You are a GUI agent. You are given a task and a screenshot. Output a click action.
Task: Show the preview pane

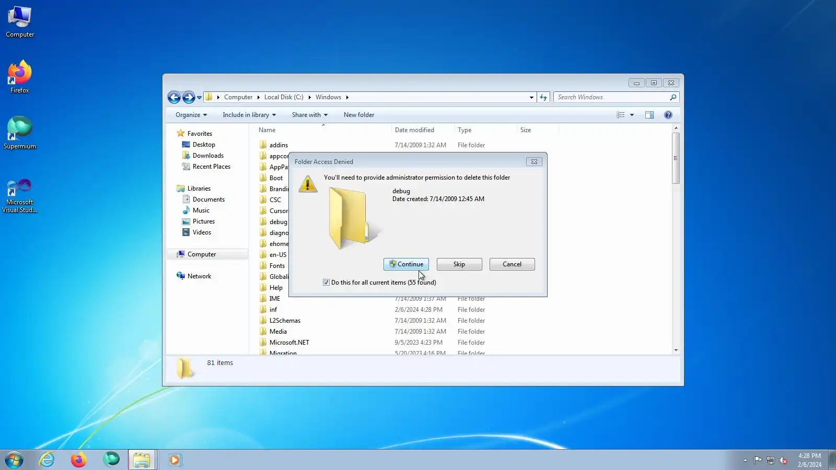click(649, 115)
